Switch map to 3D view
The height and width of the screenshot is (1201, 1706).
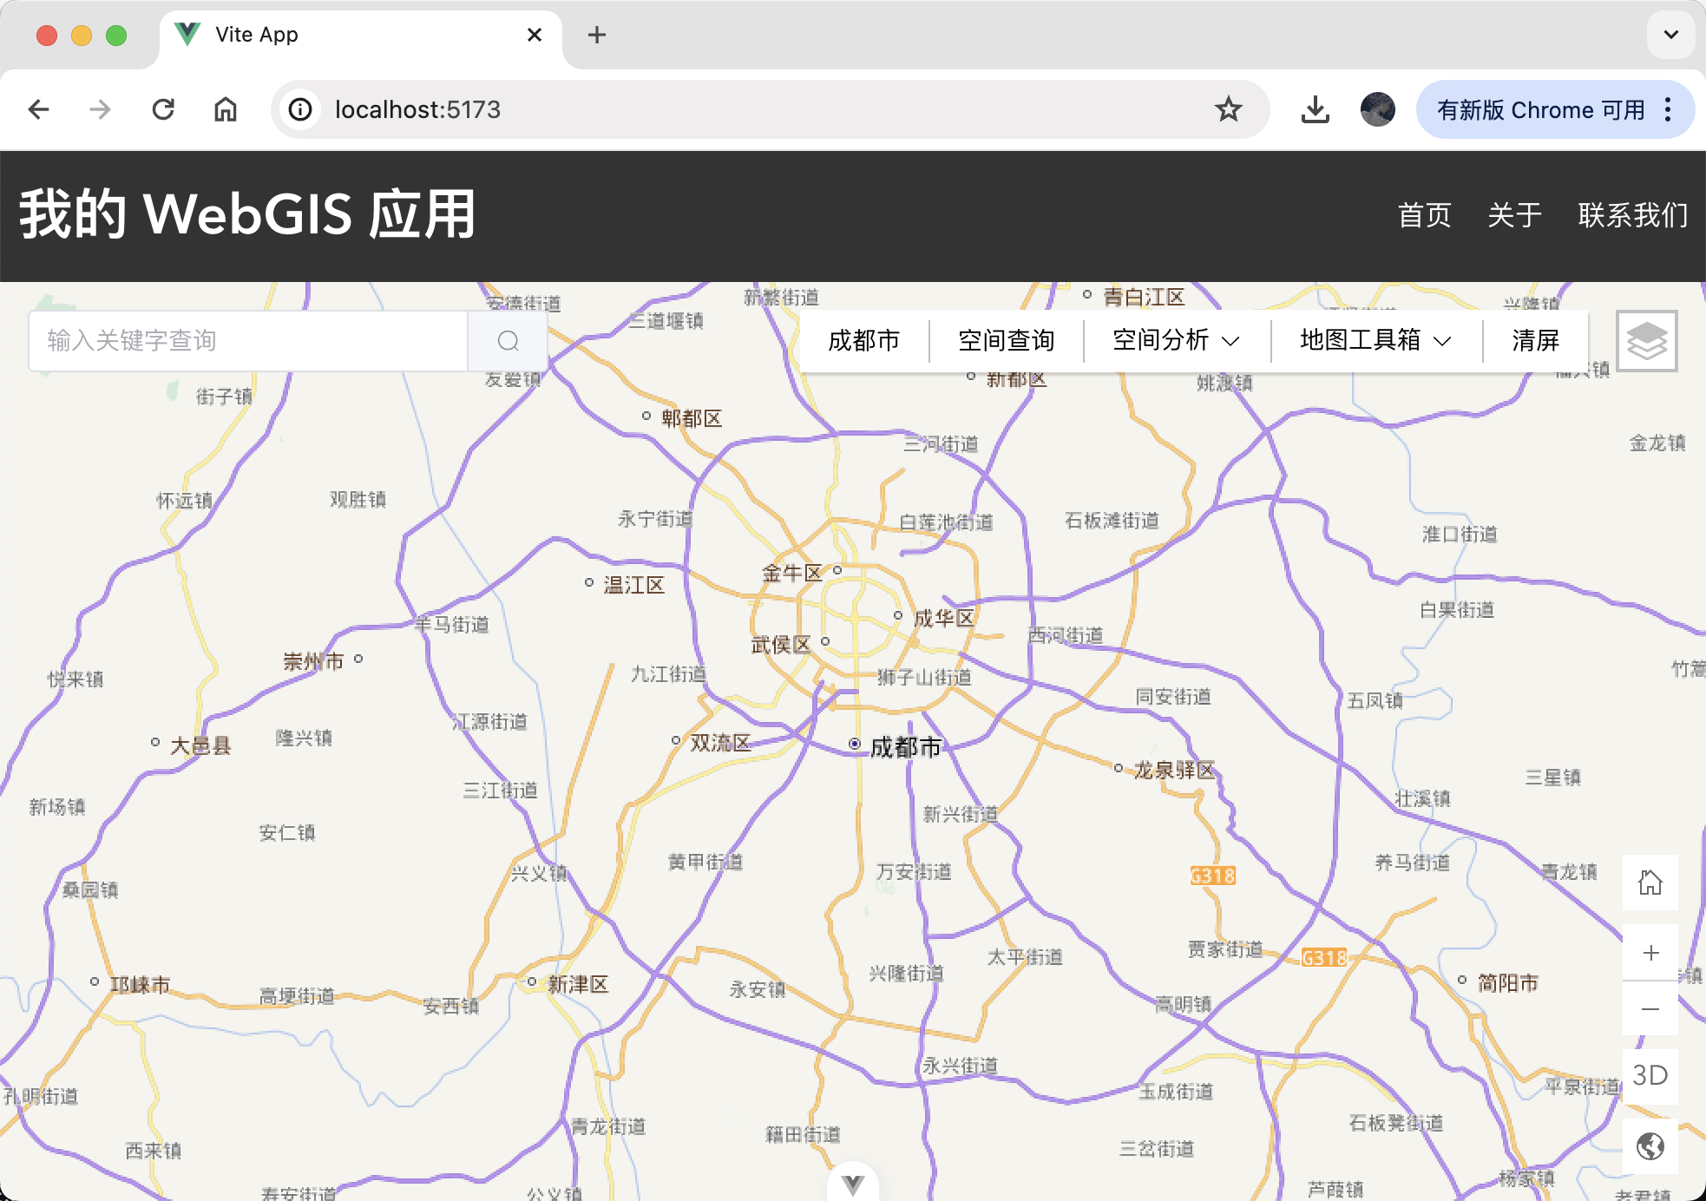point(1650,1076)
